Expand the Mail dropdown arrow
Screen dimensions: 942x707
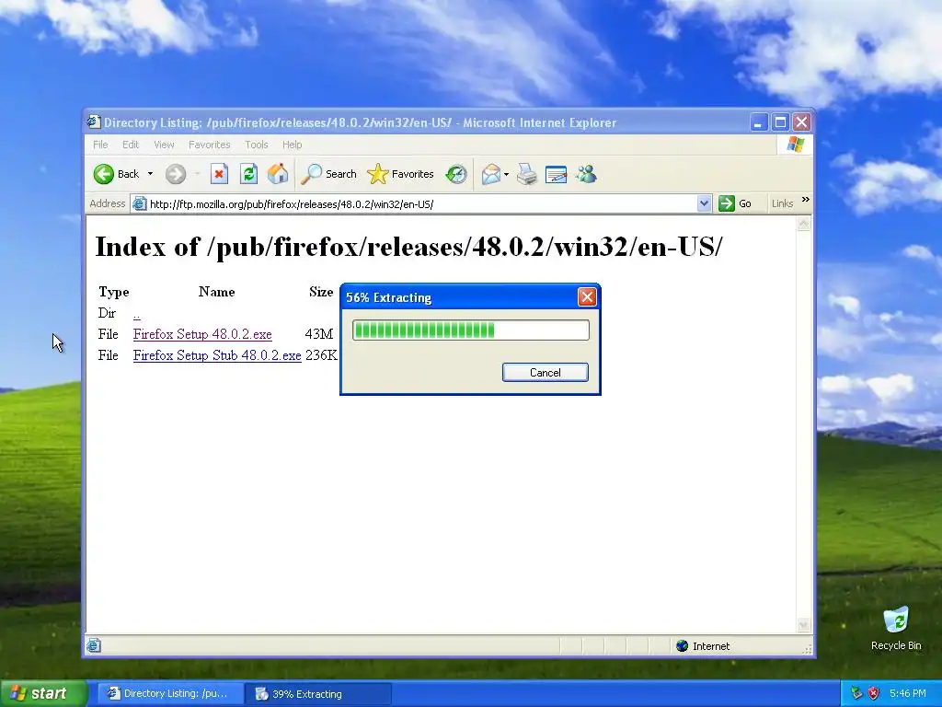[507, 174]
